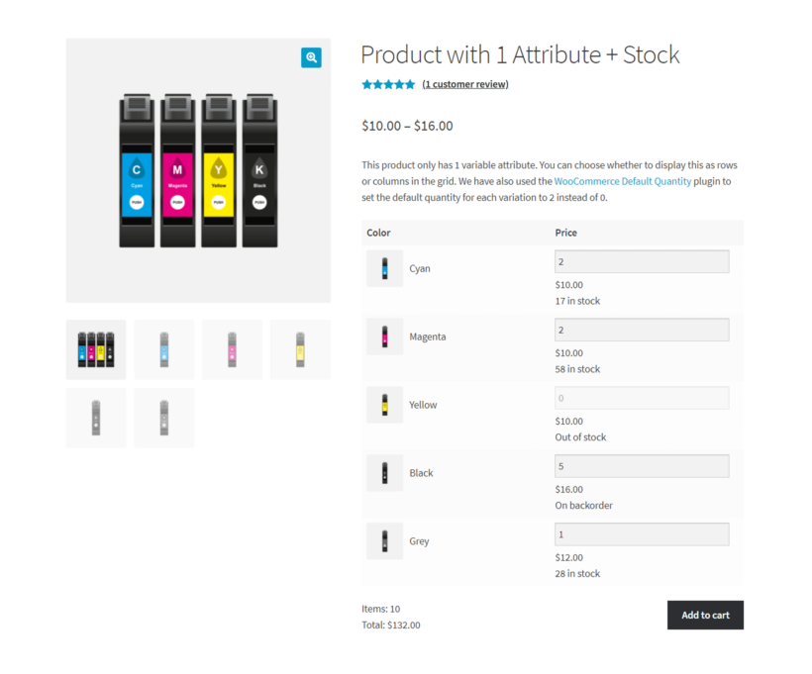Select the grey cartridge gallery thumbnail

[95, 417]
